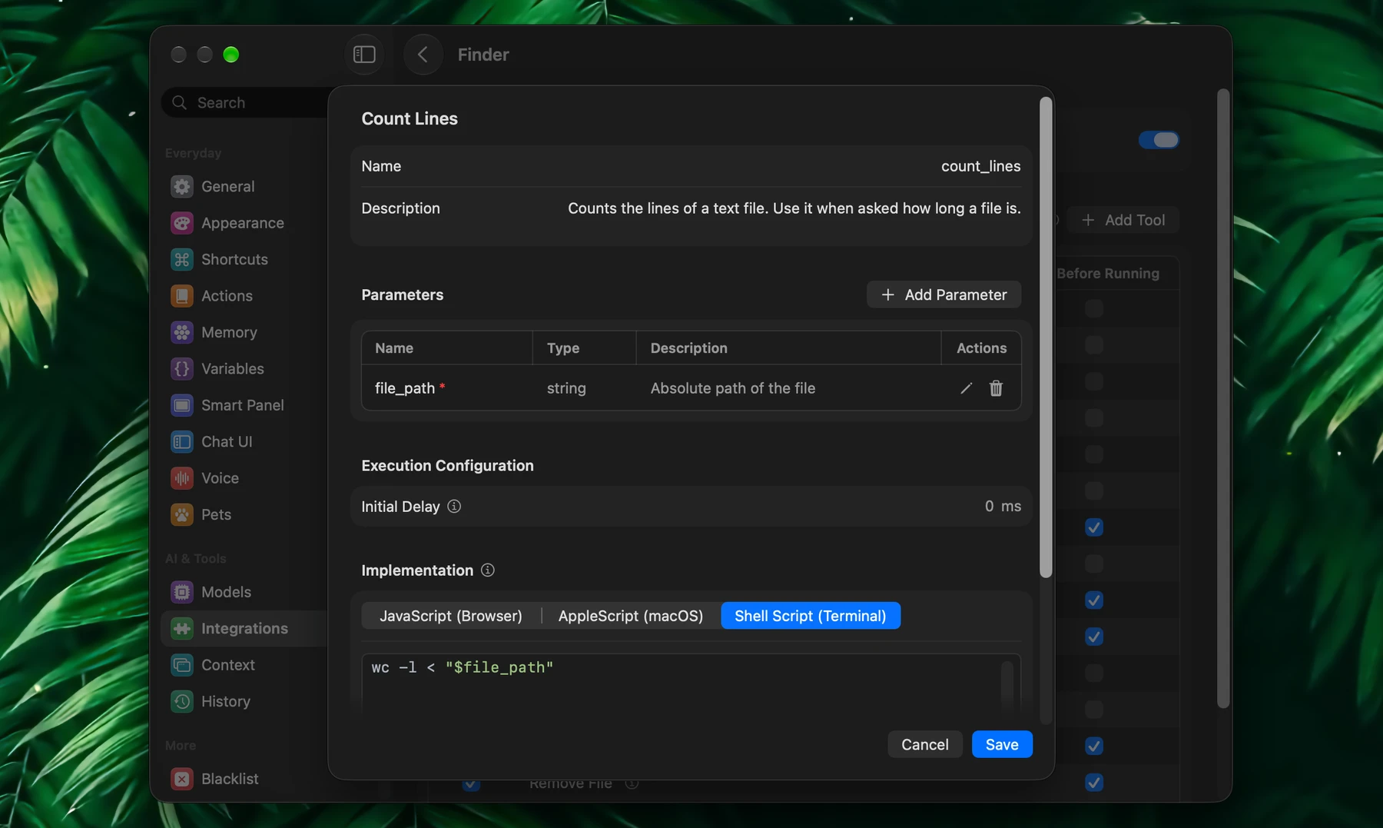Open Blacklist settings in the sidebar
The height and width of the screenshot is (828, 1383).
(x=244, y=779)
